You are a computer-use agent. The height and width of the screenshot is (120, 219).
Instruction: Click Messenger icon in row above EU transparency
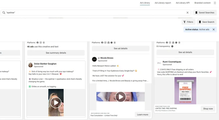point(176,42)
